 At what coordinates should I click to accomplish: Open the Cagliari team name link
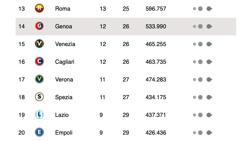(x=65, y=62)
